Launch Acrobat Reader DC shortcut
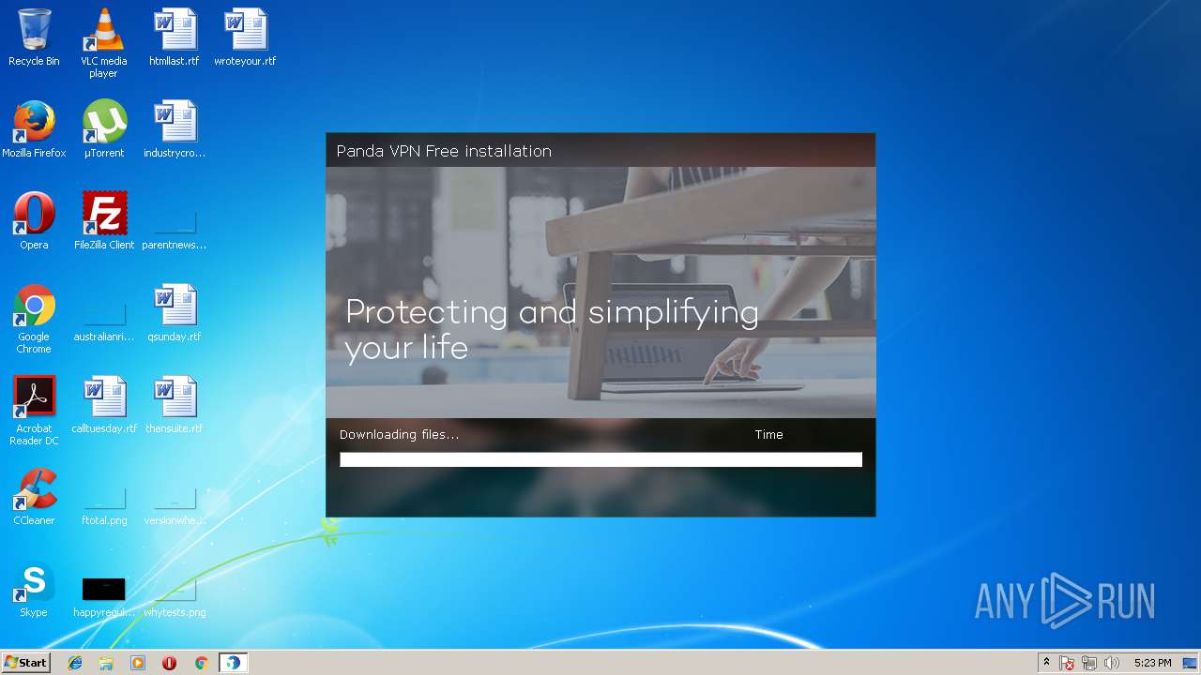The height and width of the screenshot is (675, 1201). coord(34,412)
